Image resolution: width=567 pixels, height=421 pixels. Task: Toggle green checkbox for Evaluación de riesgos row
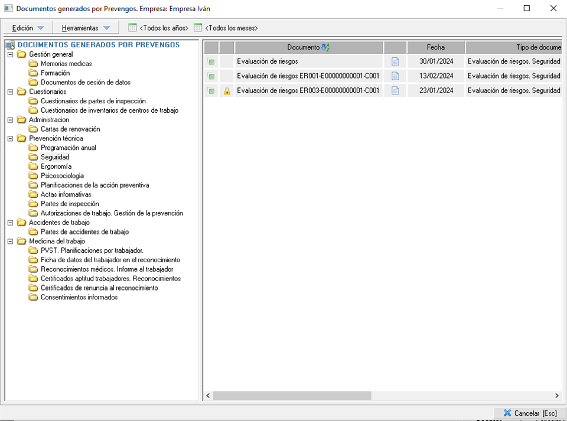click(211, 61)
